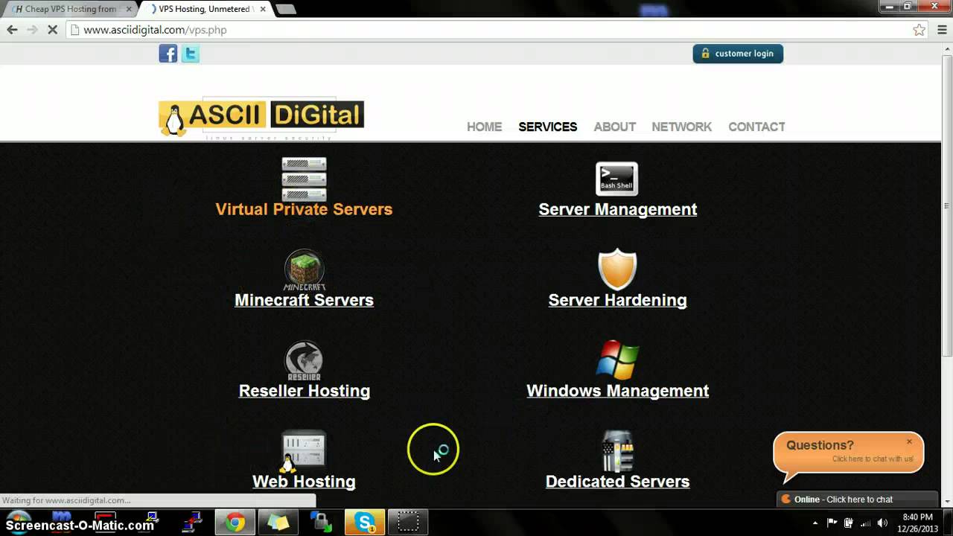Click the Questions chat bubble
This screenshot has height=536, width=953.
click(x=848, y=453)
